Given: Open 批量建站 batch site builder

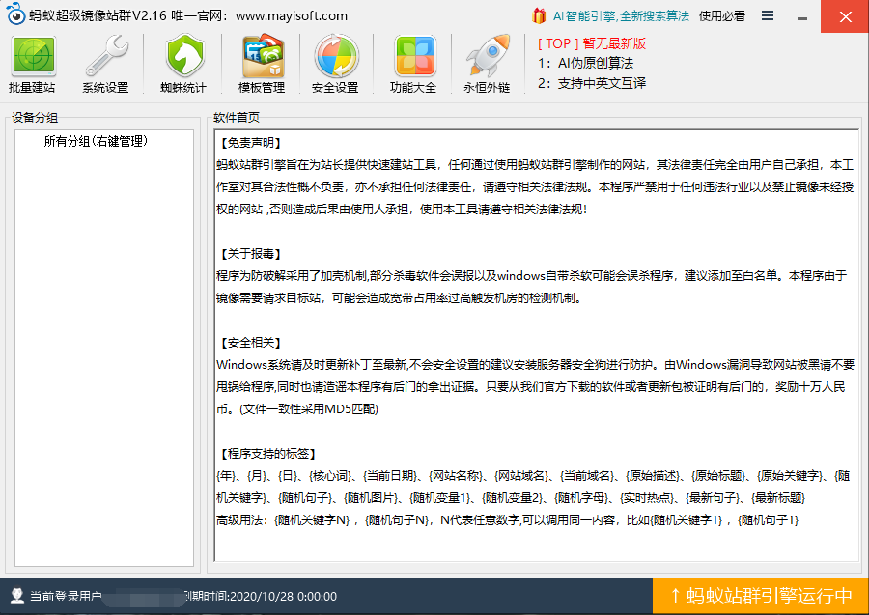Looking at the screenshot, I should click(x=33, y=65).
